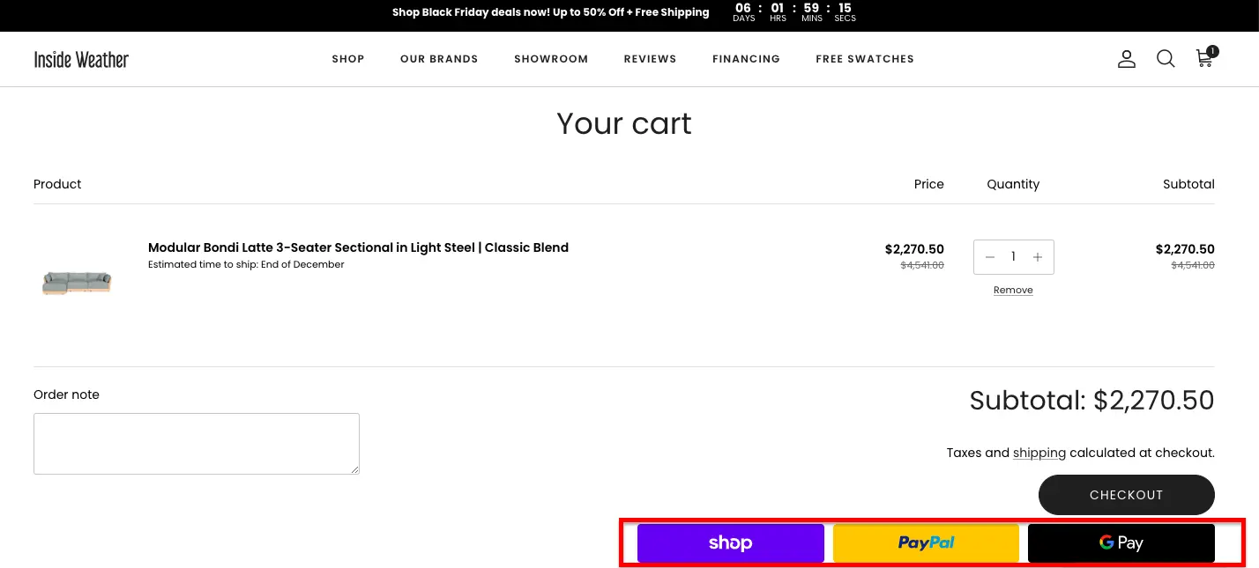Go to the SHOWROOM page
Screen dimensions: 1259x568
coord(551,59)
